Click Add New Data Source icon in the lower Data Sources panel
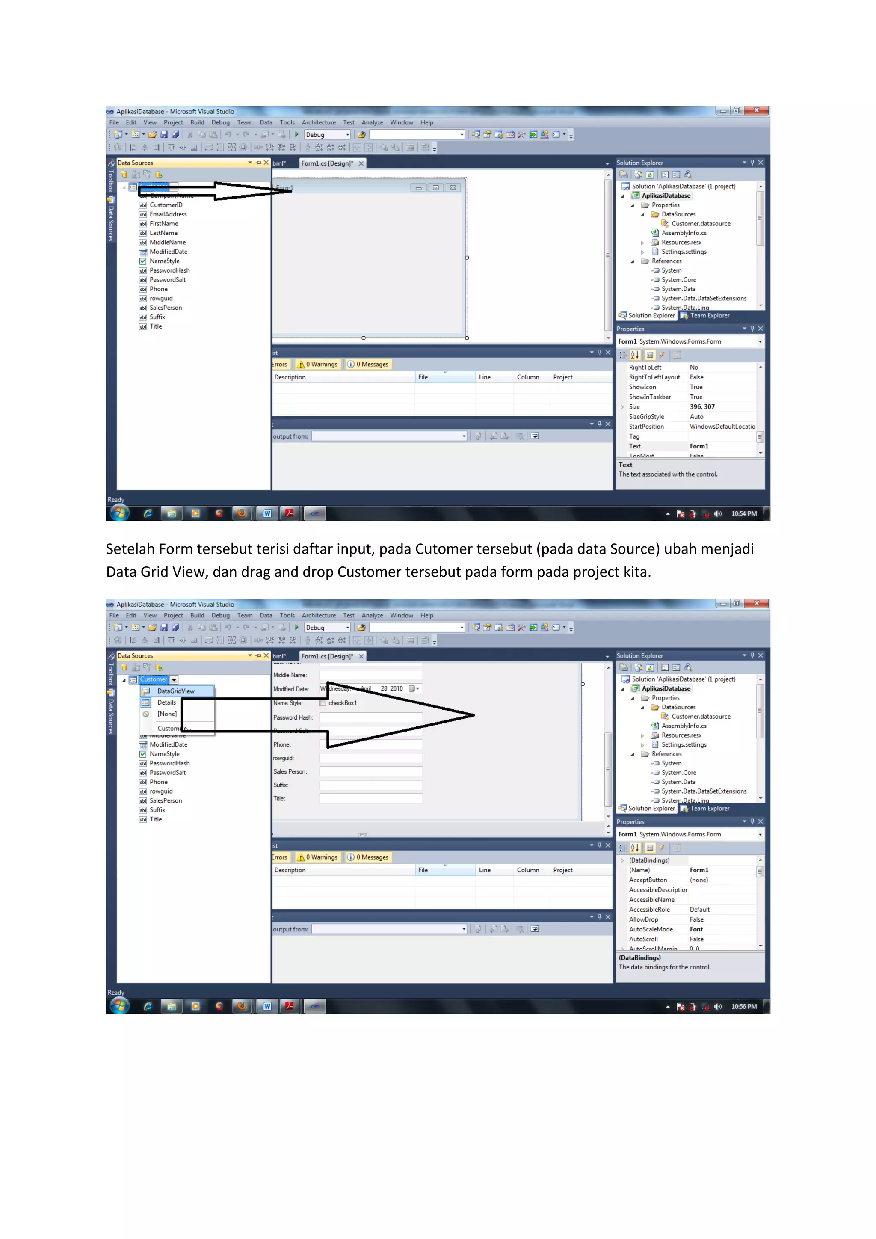The image size is (876, 1239). click(124, 667)
